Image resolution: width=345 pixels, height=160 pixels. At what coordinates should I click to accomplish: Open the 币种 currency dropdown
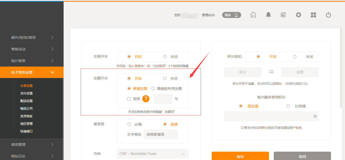[x=152, y=154]
